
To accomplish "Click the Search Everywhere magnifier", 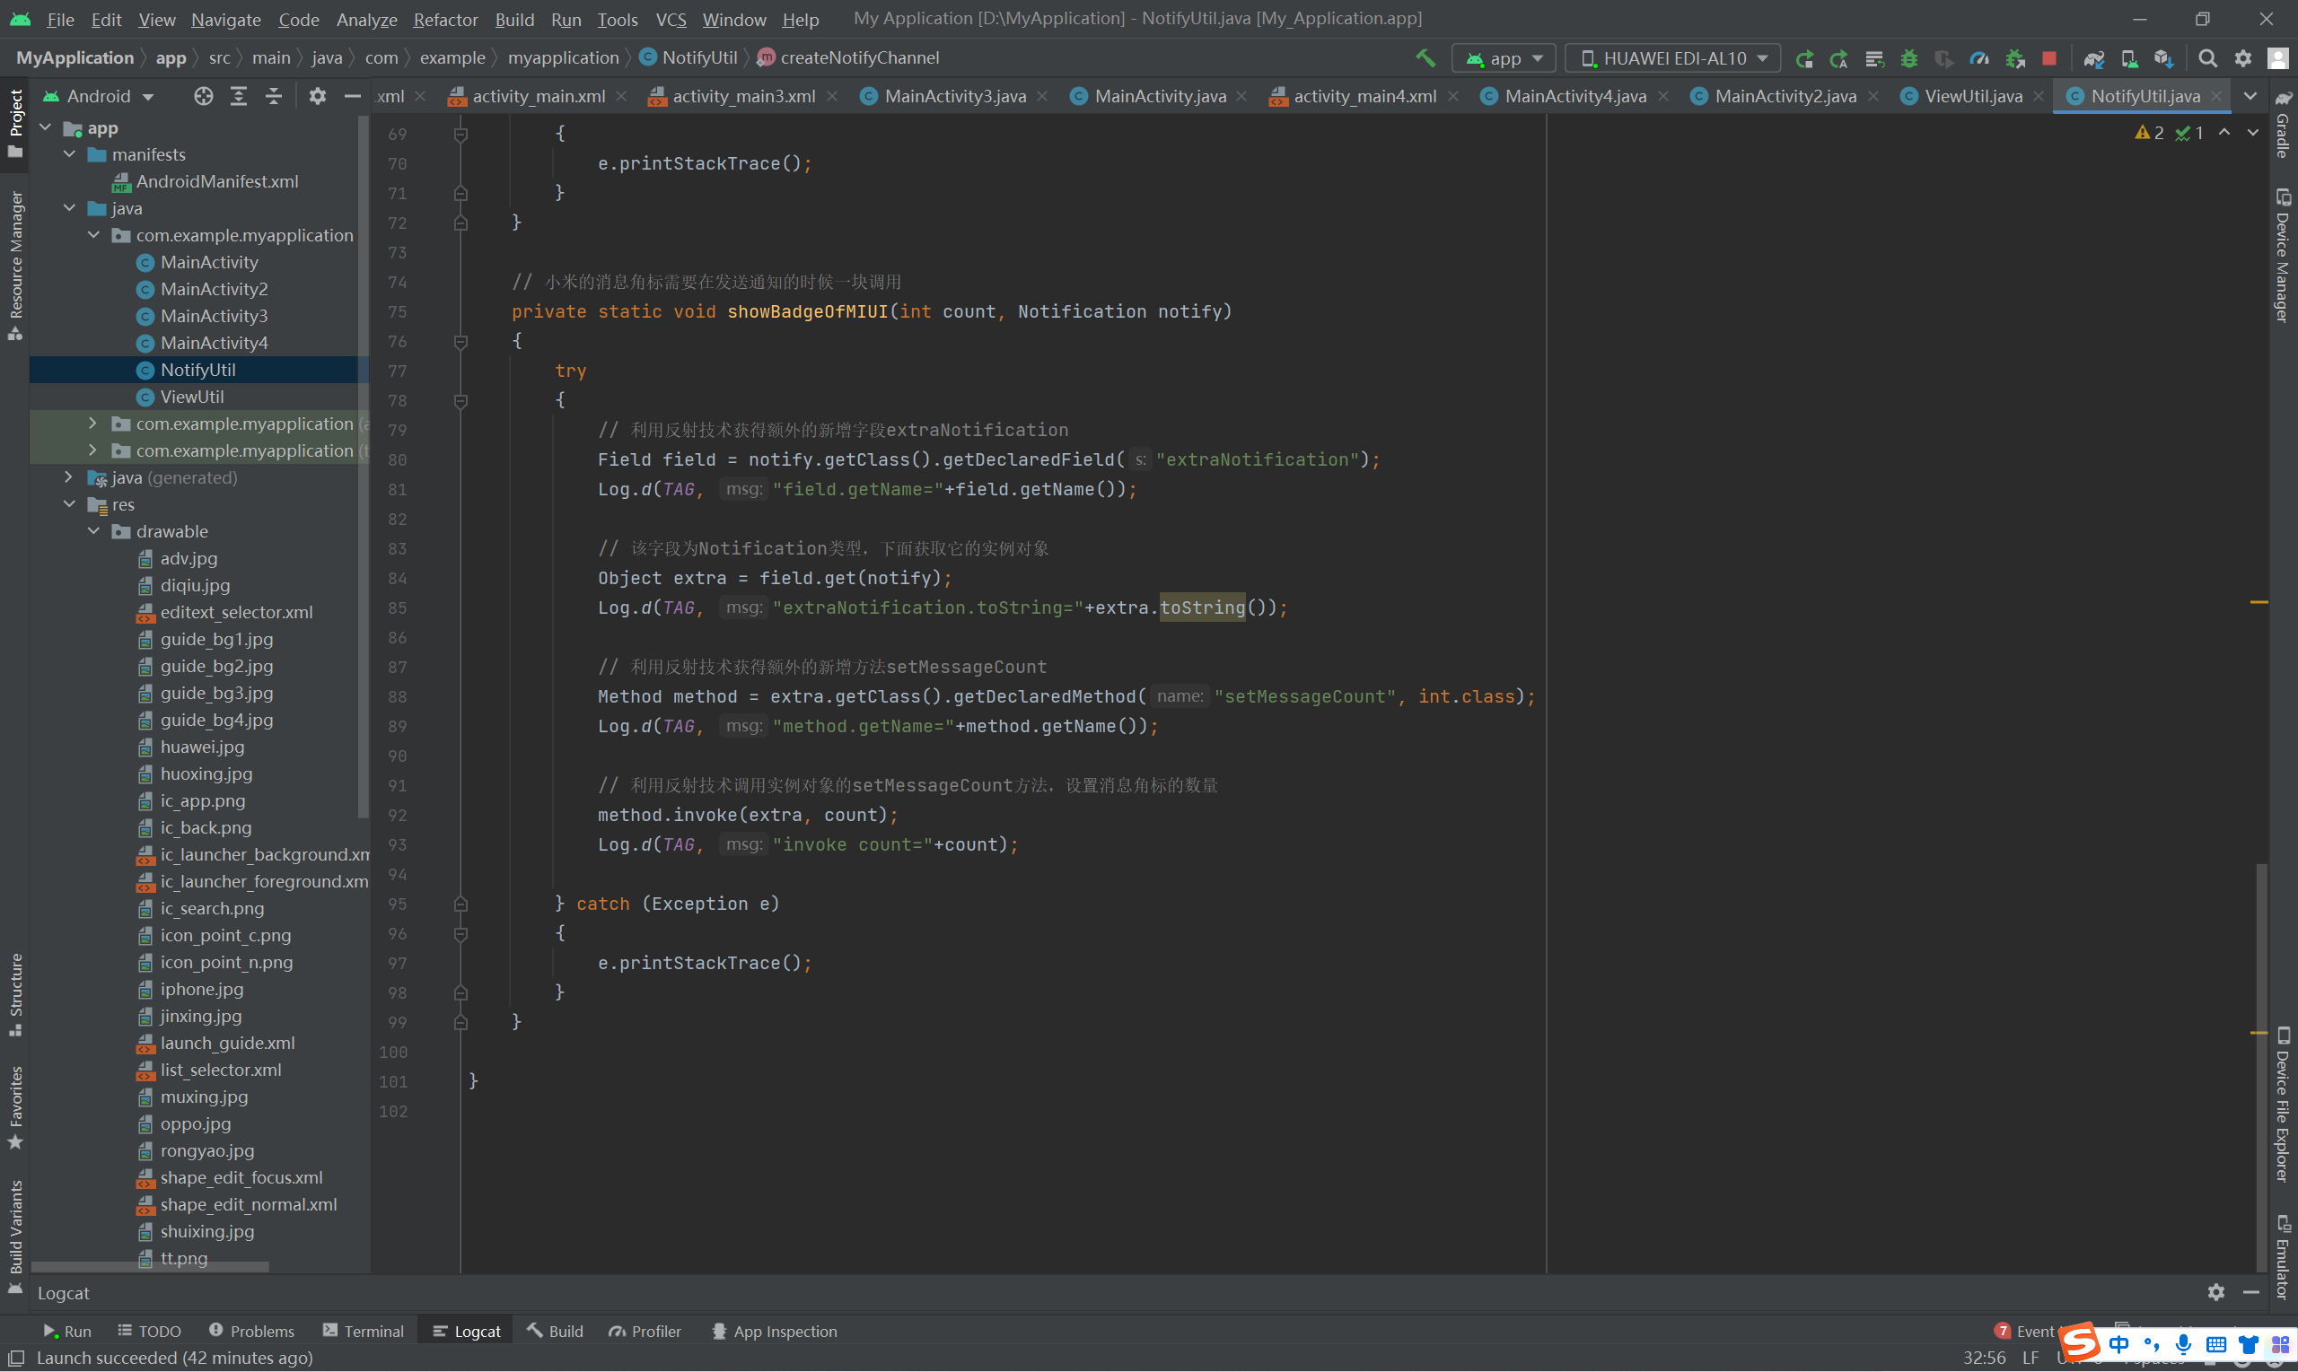I will click(2207, 58).
